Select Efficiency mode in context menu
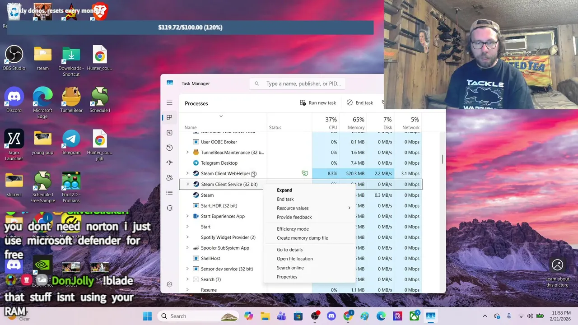Screen dimensions: 578x325 [x=309, y=229]
